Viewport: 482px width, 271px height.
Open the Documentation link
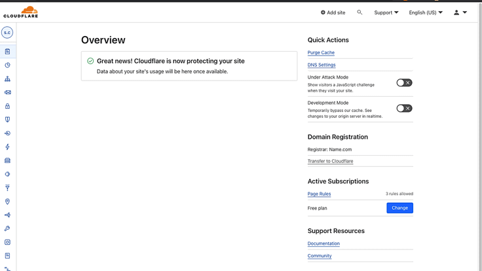[x=324, y=244]
